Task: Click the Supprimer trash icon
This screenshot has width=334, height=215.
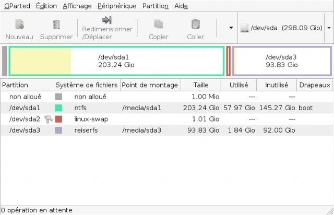Action: coord(56,25)
